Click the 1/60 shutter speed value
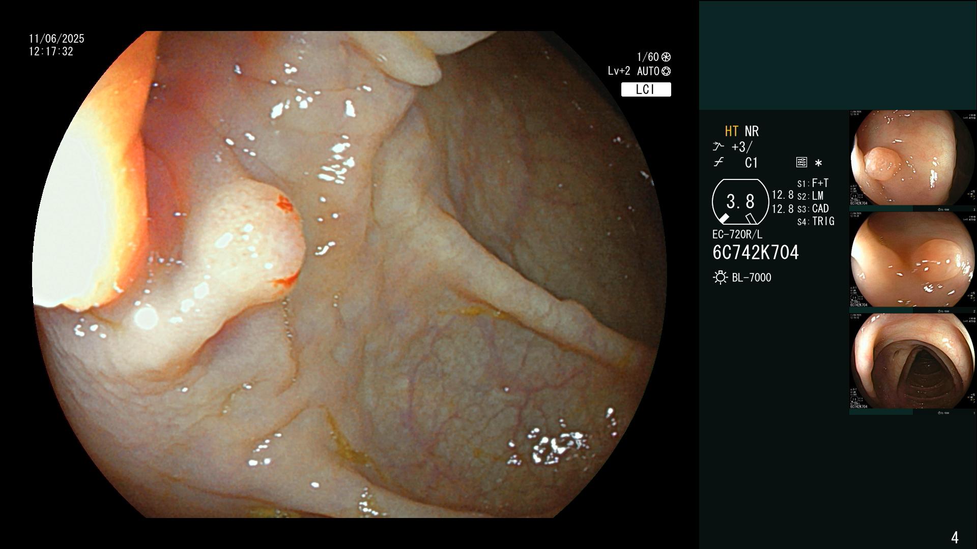Image resolution: width=977 pixels, height=549 pixels. (648, 57)
